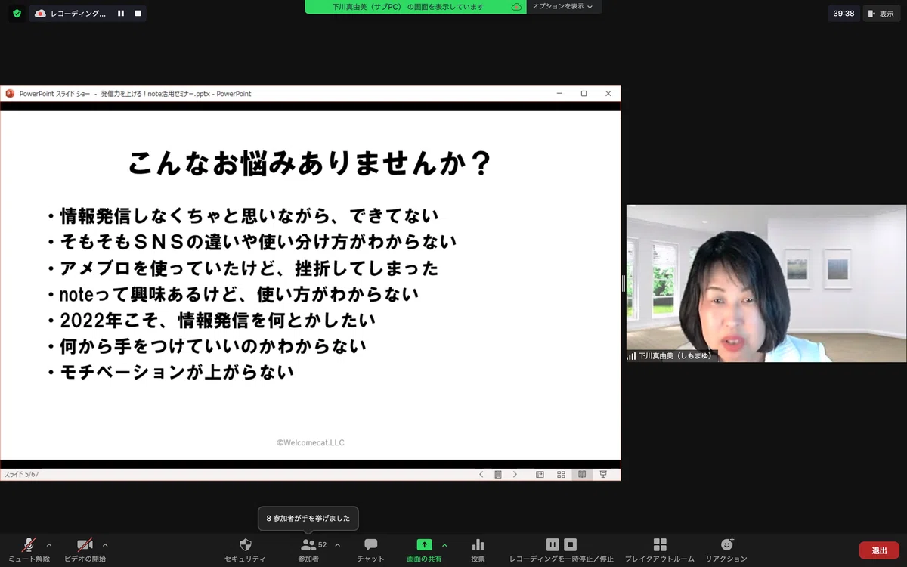Maximize the PowerPoint slide show window
Viewport: 907px width, 567px height.
click(584, 94)
